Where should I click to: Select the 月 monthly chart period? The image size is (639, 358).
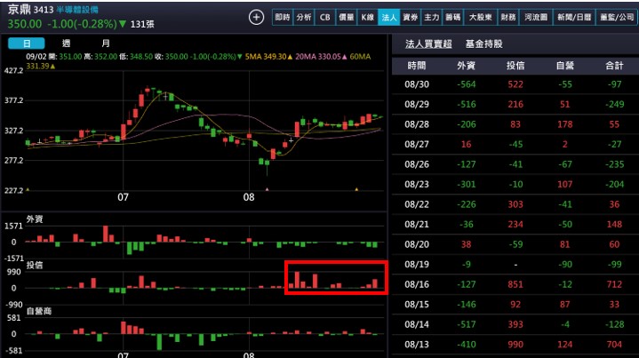(106, 44)
